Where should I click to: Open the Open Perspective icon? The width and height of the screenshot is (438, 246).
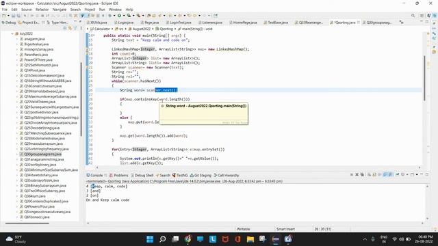[x=422, y=16]
